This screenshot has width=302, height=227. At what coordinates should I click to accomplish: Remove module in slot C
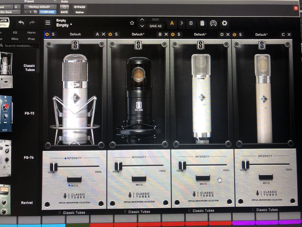click(x=289, y=35)
